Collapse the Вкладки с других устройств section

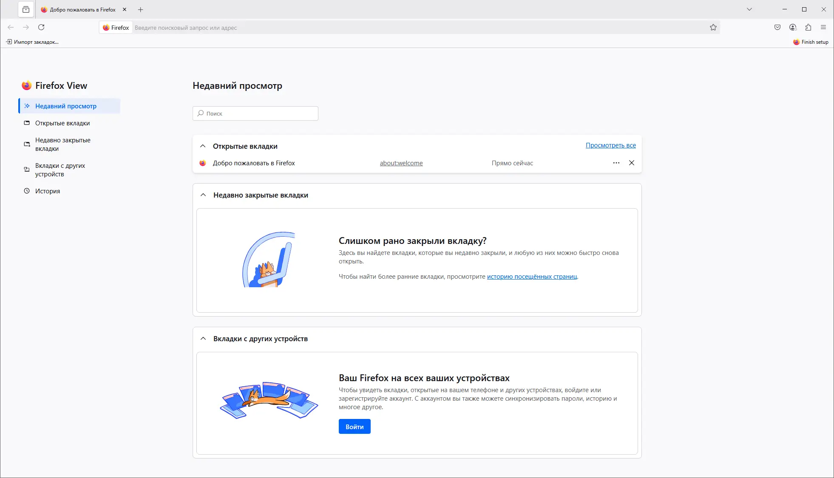click(203, 339)
